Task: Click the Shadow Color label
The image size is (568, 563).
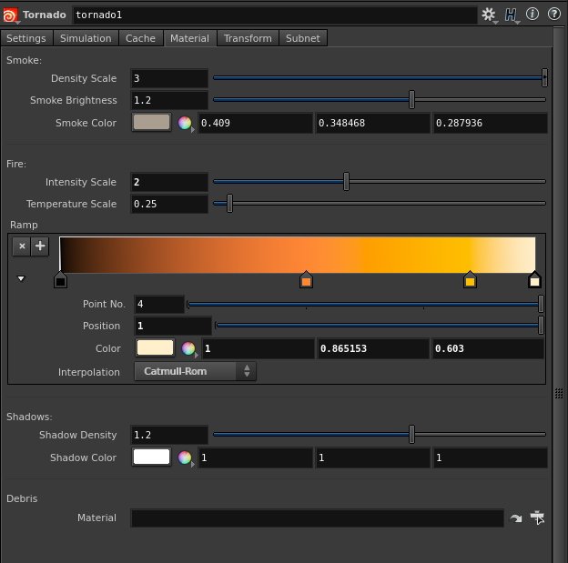Action: [84, 457]
